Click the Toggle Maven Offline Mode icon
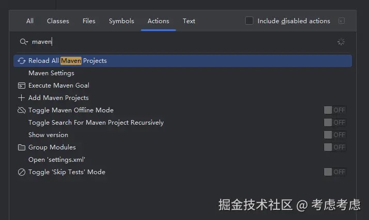This screenshot has height=220, width=369. click(22, 110)
